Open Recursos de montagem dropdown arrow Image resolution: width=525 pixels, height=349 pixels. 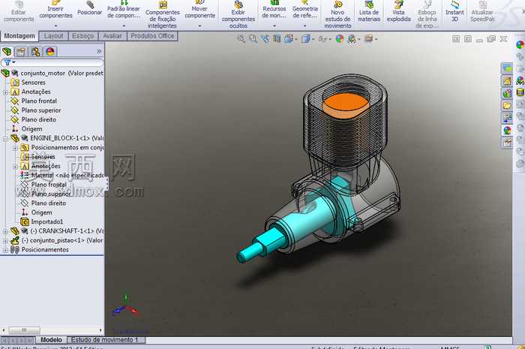click(274, 26)
